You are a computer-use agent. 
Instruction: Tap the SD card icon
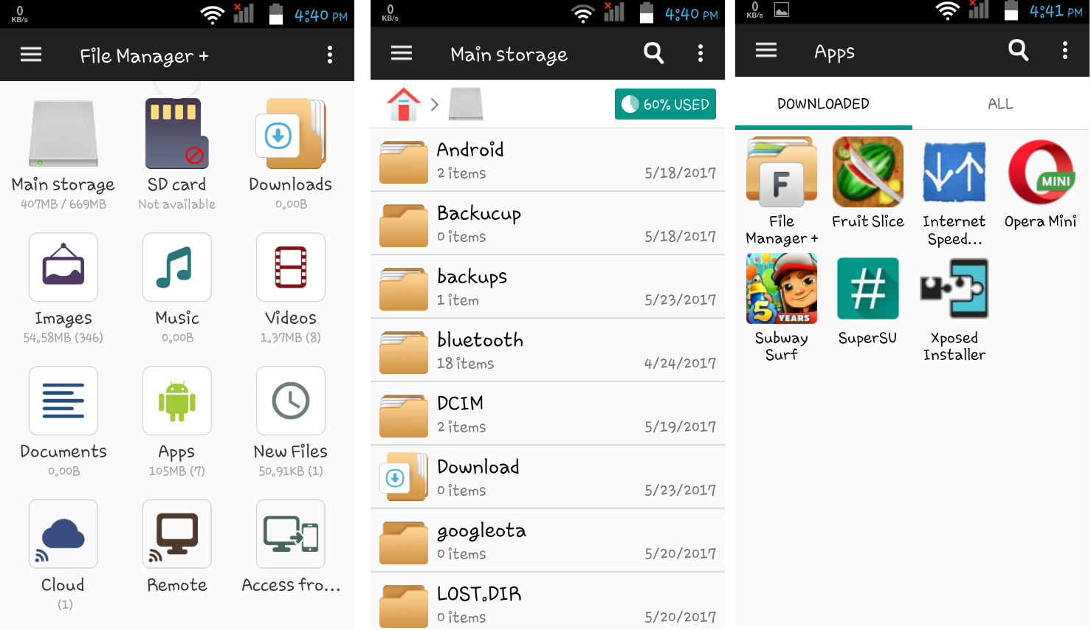(x=177, y=134)
